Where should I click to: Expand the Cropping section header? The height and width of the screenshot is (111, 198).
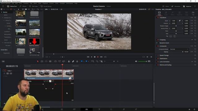coord(162,40)
